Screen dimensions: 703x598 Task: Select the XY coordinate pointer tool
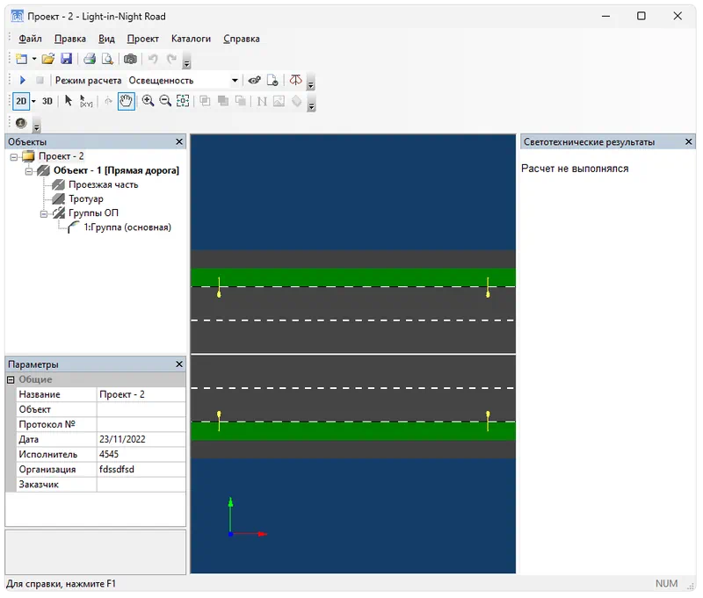coord(85,101)
